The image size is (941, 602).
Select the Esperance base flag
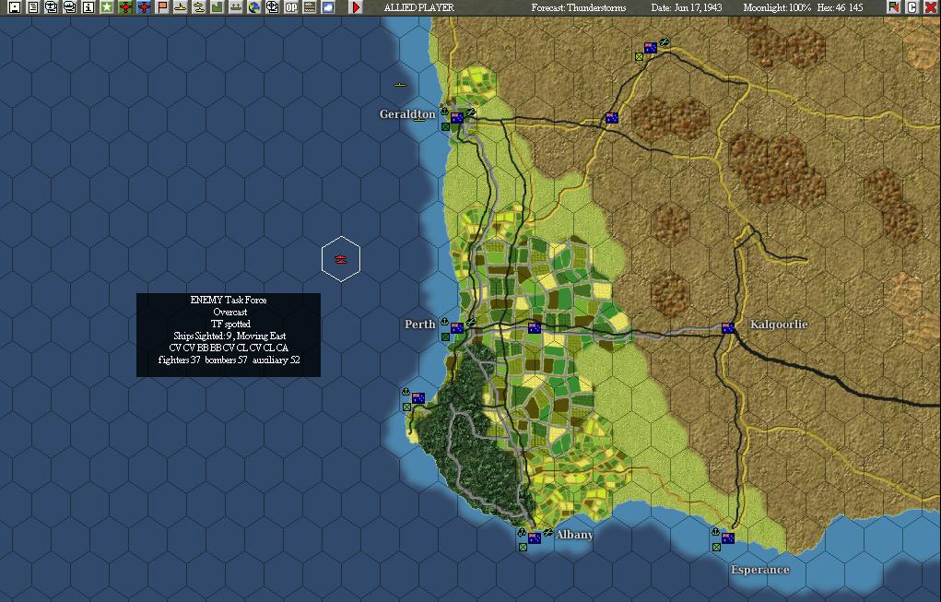click(x=728, y=538)
